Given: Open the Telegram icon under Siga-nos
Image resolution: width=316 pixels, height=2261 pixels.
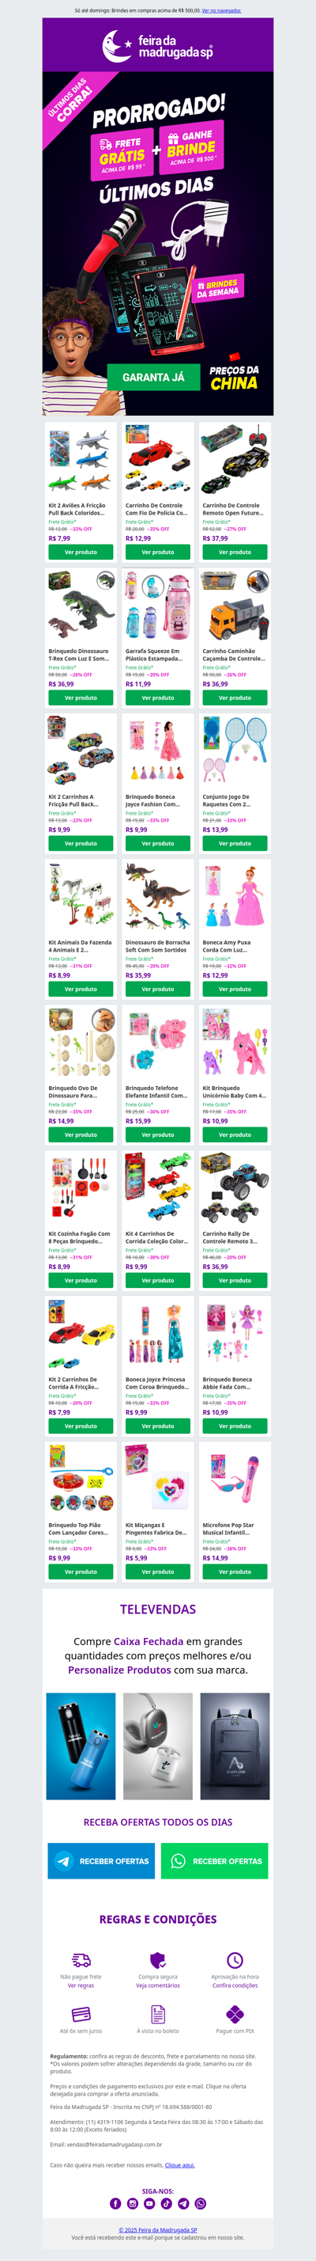Looking at the screenshot, I should click(183, 2203).
